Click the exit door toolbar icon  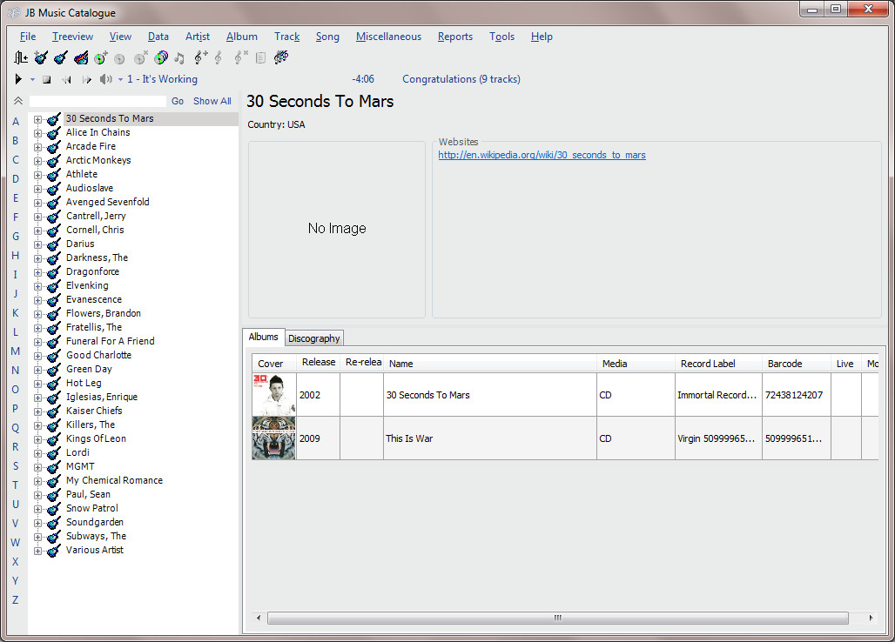point(21,57)
